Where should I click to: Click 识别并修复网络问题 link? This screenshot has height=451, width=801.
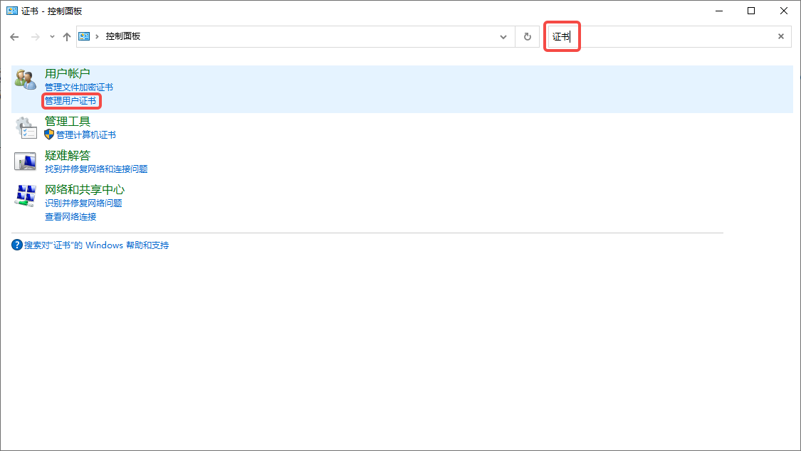pyautogui.click(x=83, y=203)
